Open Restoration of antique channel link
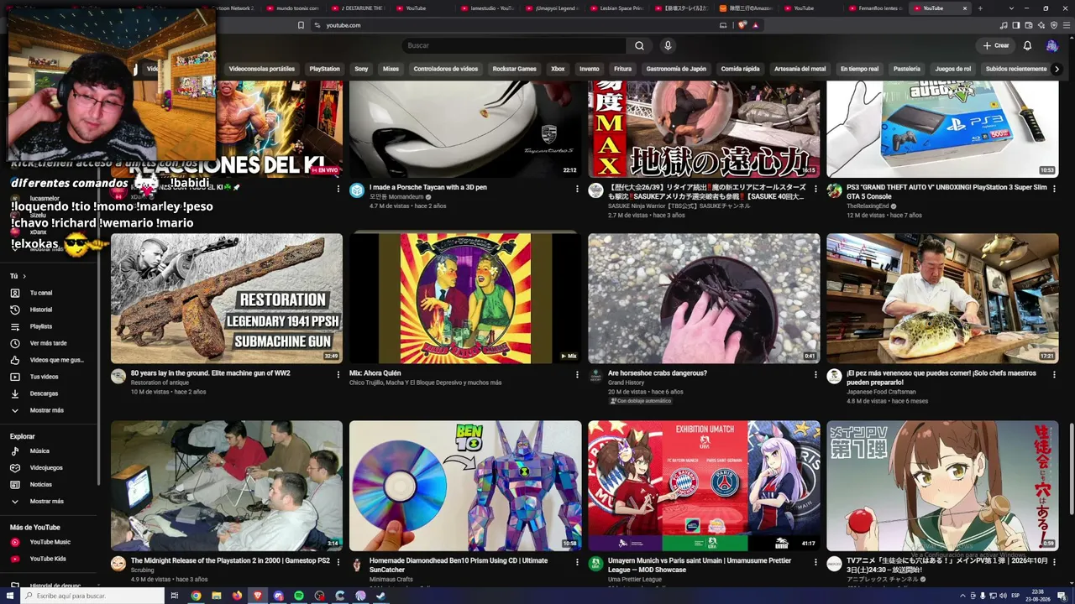 pos(160,383)
